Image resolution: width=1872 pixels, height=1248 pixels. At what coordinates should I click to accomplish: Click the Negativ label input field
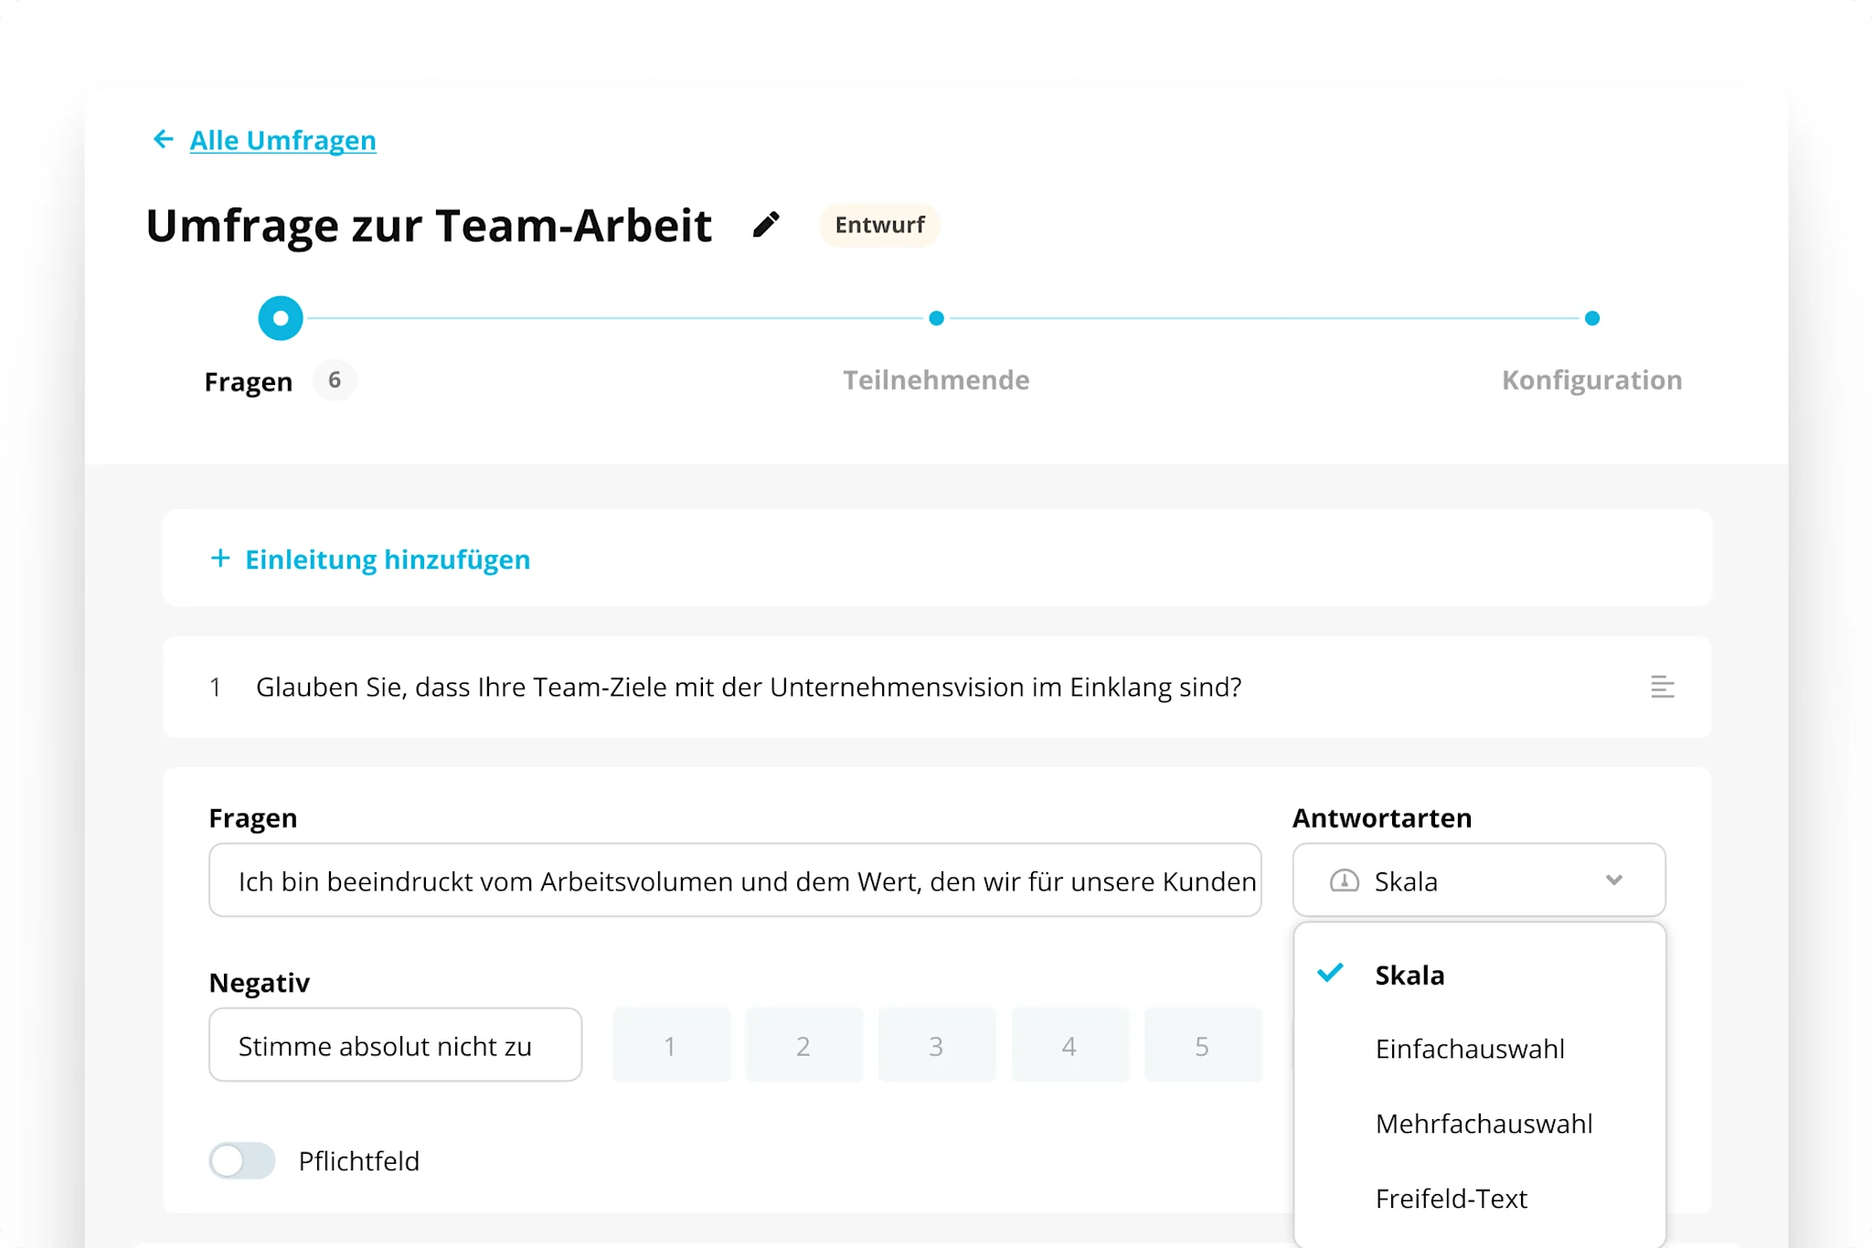395,1045
